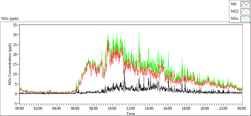This screenshot has height=116, width=251.
Task: Click the 16:00 time axis marker
Action: pyautogui.click(x=168, y=108)
